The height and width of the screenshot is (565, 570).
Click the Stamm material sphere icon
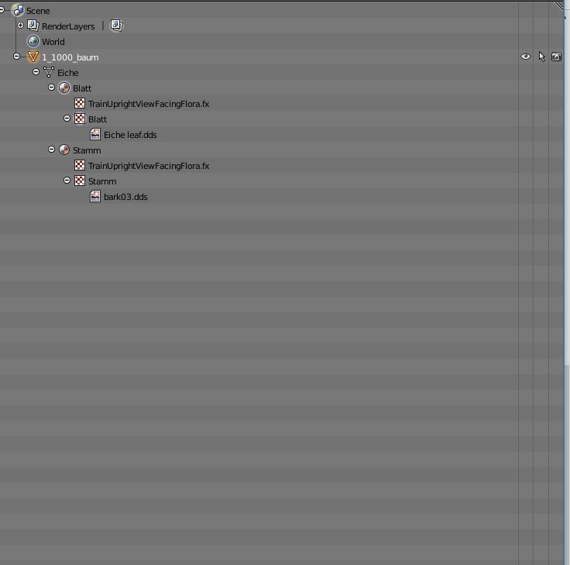(64, 150)
